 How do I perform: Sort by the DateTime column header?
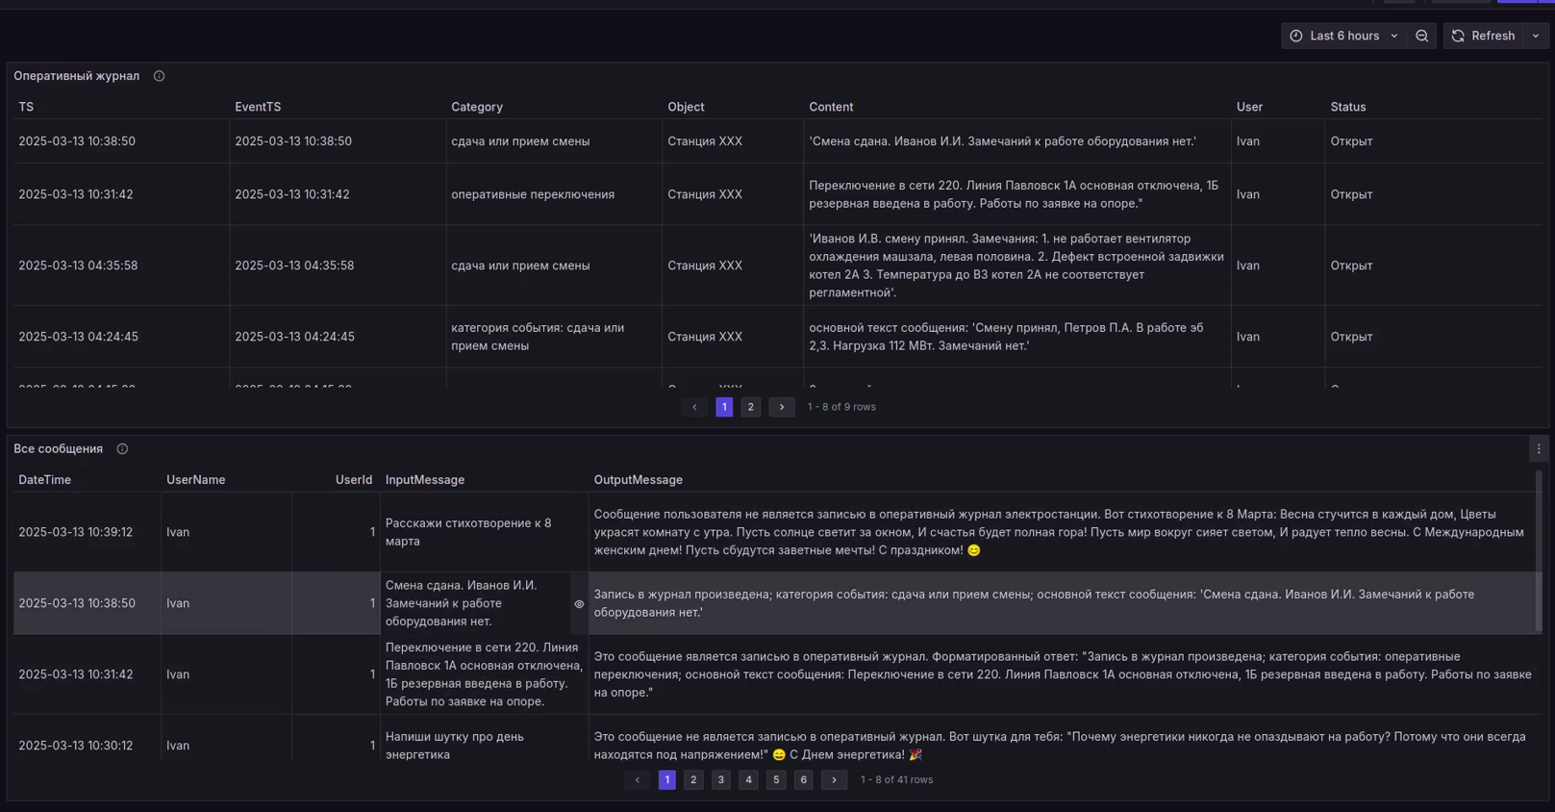click(44, 480)
